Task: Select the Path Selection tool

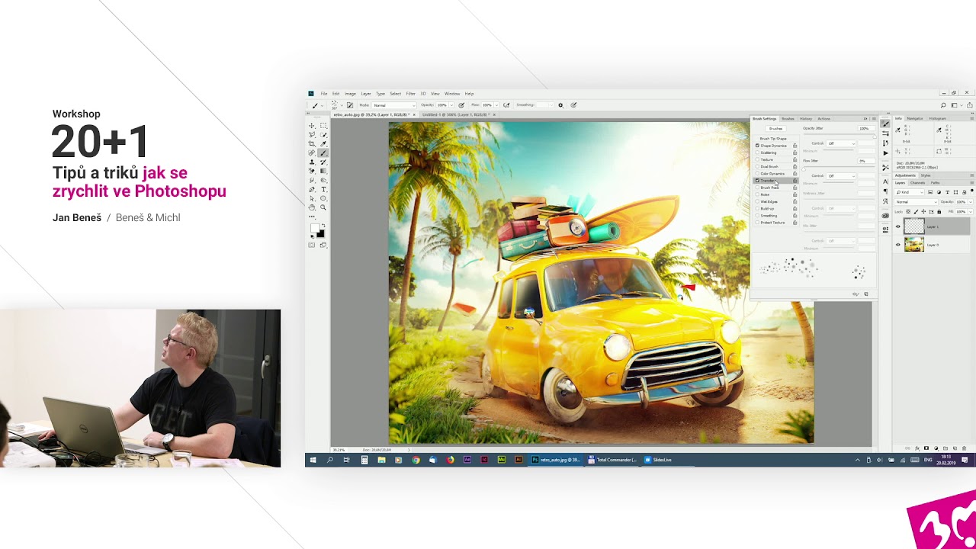Action: [x=312, y=198]
